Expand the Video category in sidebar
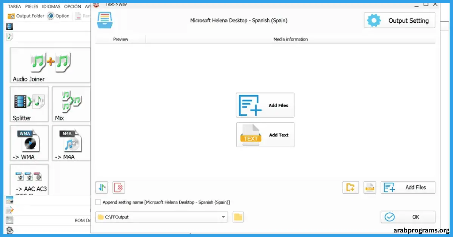 9,26
